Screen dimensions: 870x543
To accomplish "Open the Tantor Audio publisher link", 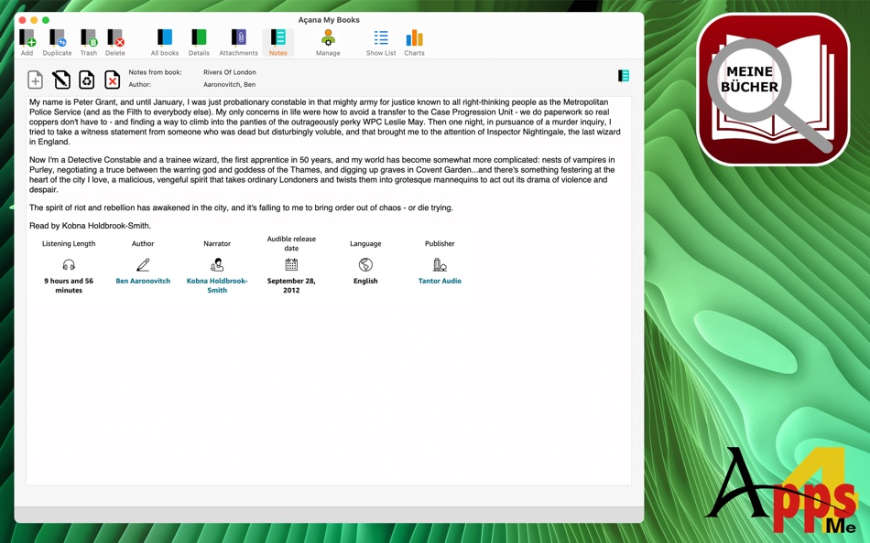I will pyautogui.click(x=440, y=281).
